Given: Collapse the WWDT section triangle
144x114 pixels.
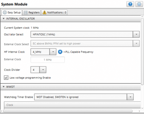Looking at the screenshot, I should click(4, 87).
